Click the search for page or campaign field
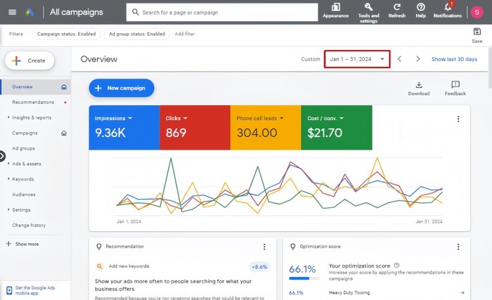The image size is (492, 300). 221,12
